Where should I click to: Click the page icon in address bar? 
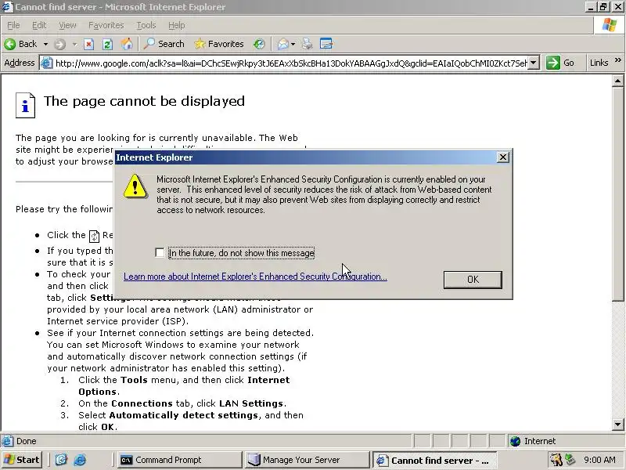point(47,63)
